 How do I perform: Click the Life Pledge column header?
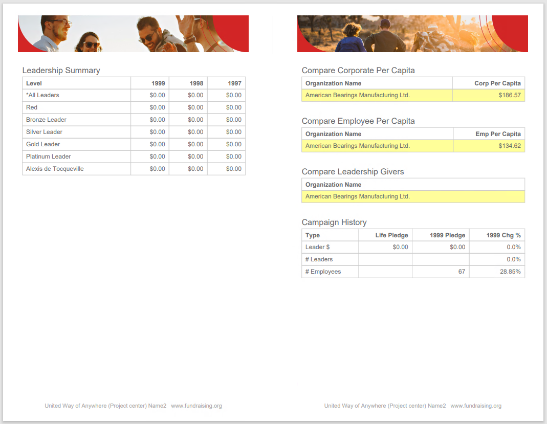(391, 235)
